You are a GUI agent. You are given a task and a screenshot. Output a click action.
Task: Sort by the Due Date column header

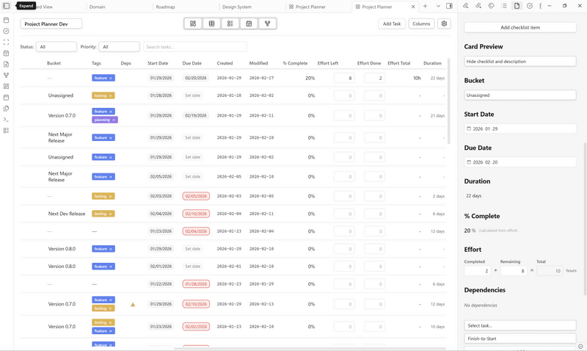[192, 63]
